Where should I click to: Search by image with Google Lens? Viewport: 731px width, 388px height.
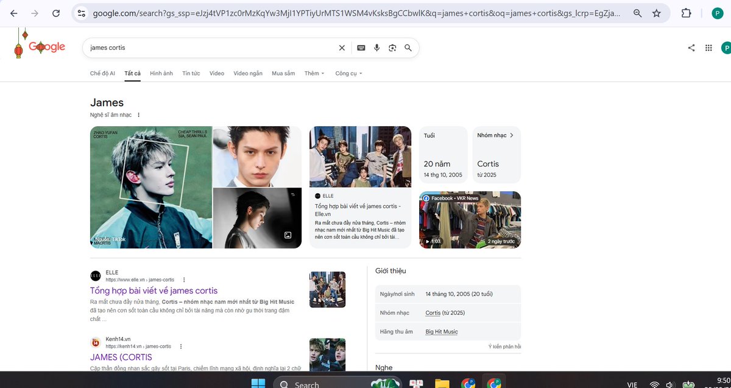point(392,48)
